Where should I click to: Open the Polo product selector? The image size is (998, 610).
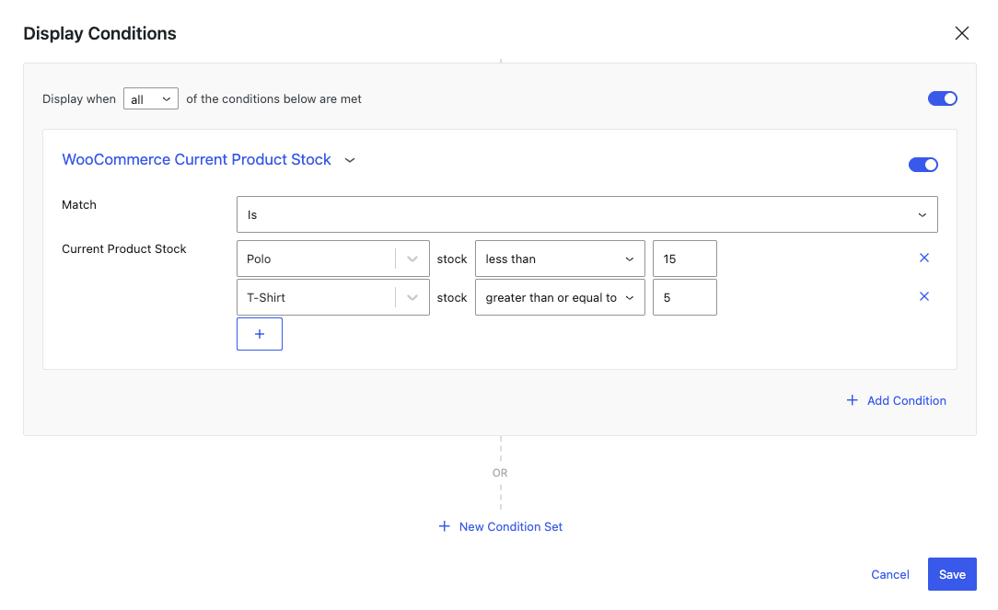333,259
